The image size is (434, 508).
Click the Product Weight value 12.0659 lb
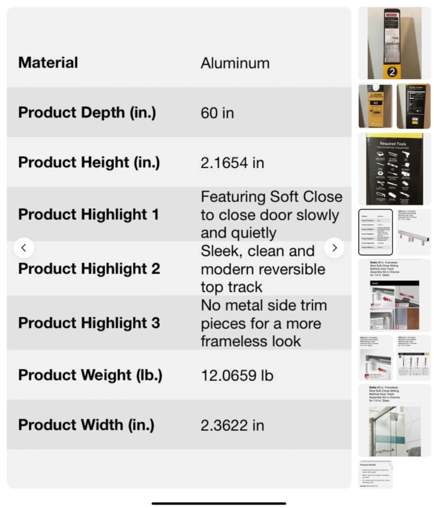tap(237, 375)
